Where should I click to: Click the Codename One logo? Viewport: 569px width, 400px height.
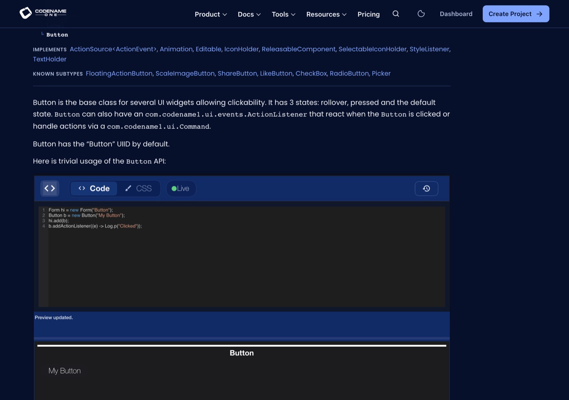click(43, 13)
